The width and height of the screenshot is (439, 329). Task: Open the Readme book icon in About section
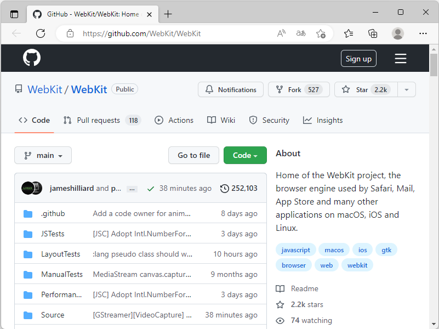click(x=281, y=288)
